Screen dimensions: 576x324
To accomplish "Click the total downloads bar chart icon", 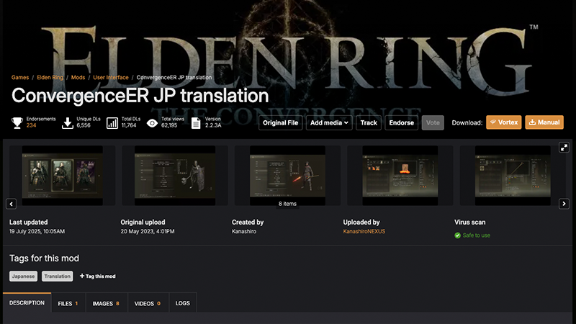I will (x=112, y=122).
